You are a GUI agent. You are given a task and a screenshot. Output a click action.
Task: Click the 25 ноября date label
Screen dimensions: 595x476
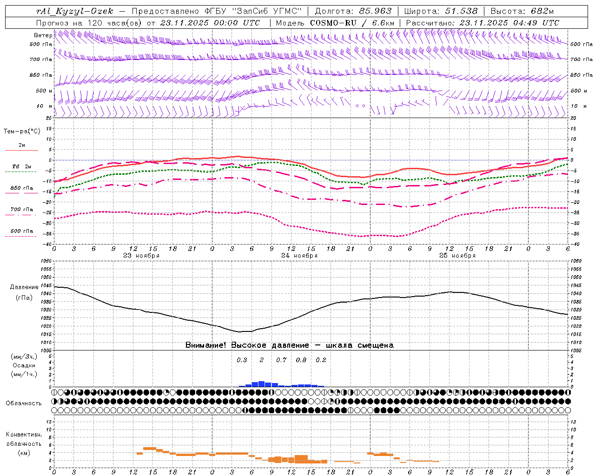457,256
